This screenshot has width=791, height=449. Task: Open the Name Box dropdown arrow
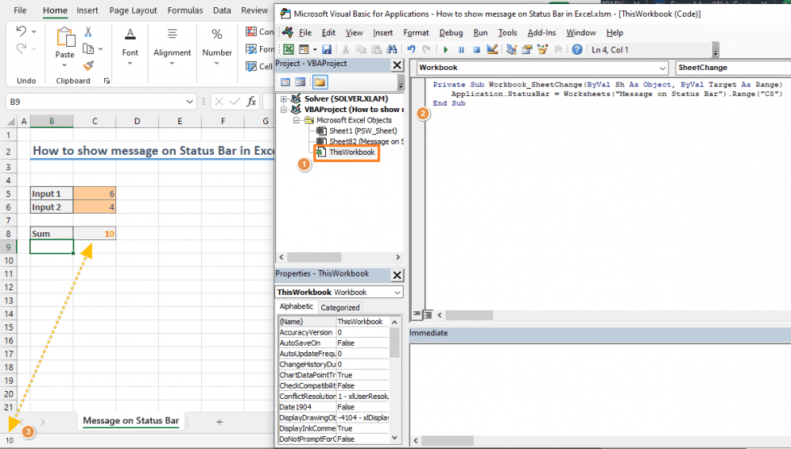click(189, 102)
